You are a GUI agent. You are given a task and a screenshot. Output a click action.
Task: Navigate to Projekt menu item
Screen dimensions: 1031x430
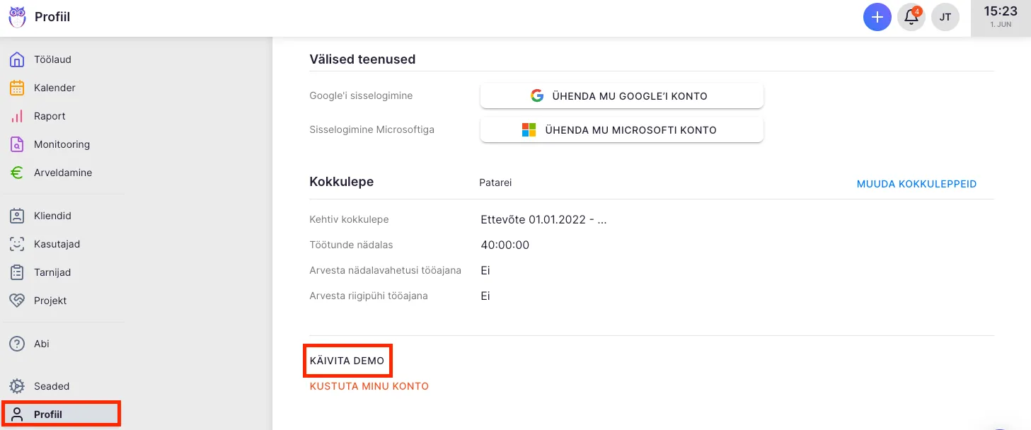pos(50,301)
